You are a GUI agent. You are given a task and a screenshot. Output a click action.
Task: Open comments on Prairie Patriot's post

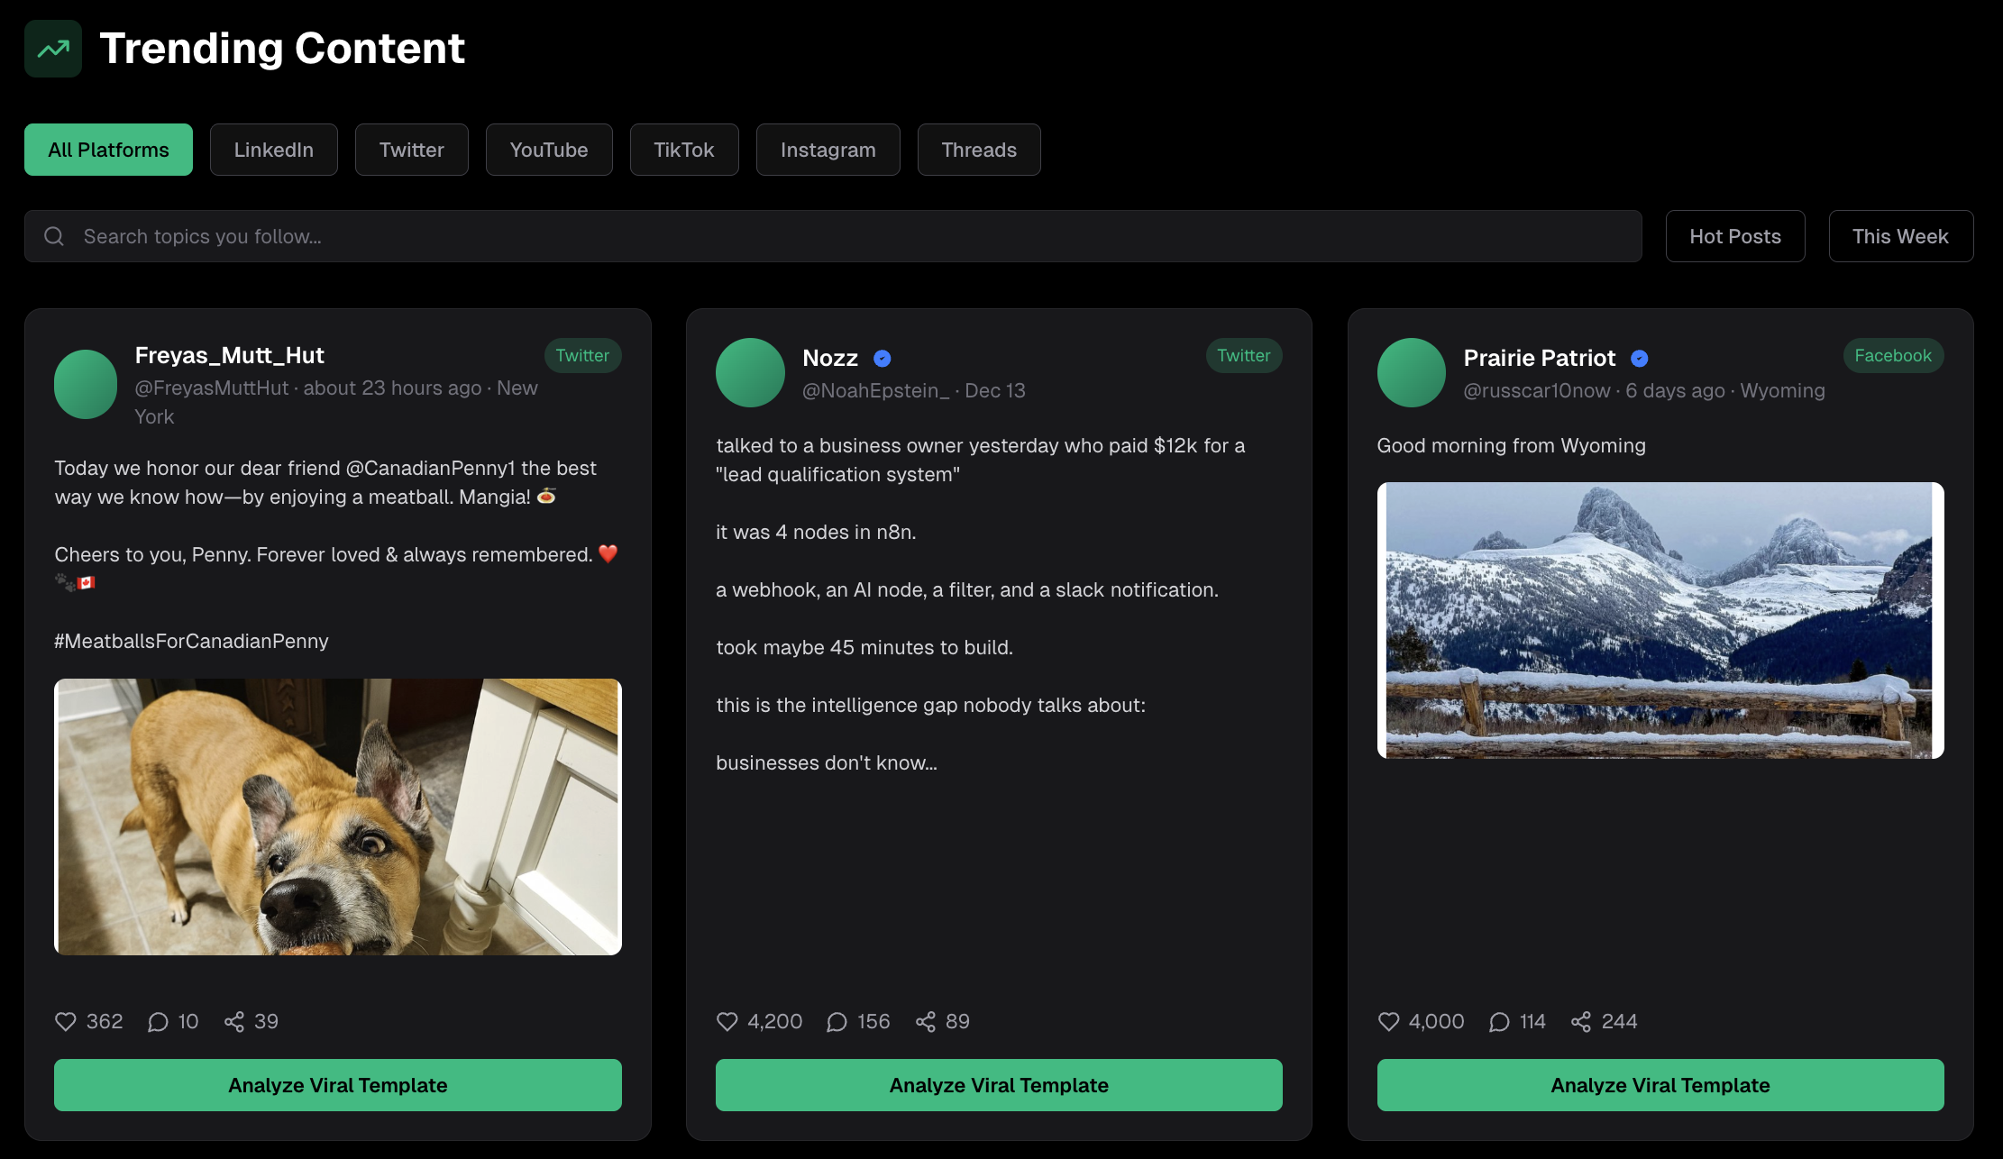click(1498, 1021)
